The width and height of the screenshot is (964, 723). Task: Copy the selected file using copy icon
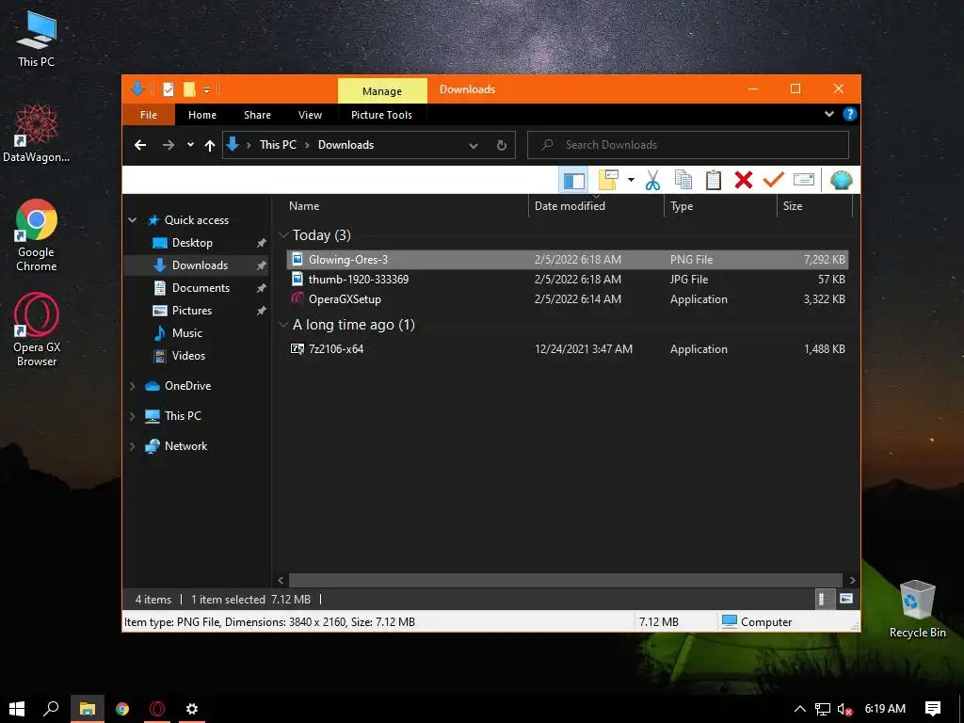(x=683, y=180)
